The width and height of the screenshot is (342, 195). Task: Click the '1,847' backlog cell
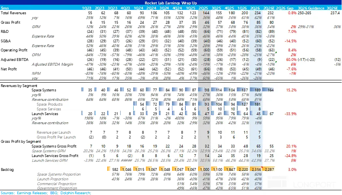coord(231,169)
